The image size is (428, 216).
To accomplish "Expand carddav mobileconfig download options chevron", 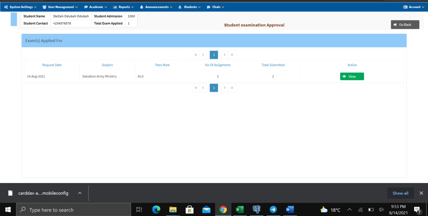I will (80, 193).
